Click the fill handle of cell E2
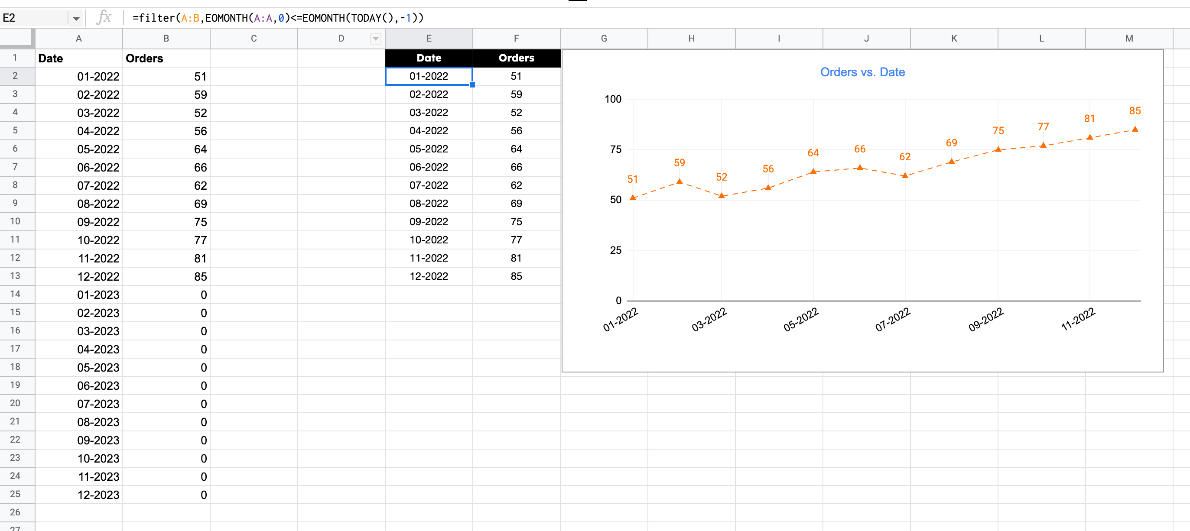 [x=472, y=85]
